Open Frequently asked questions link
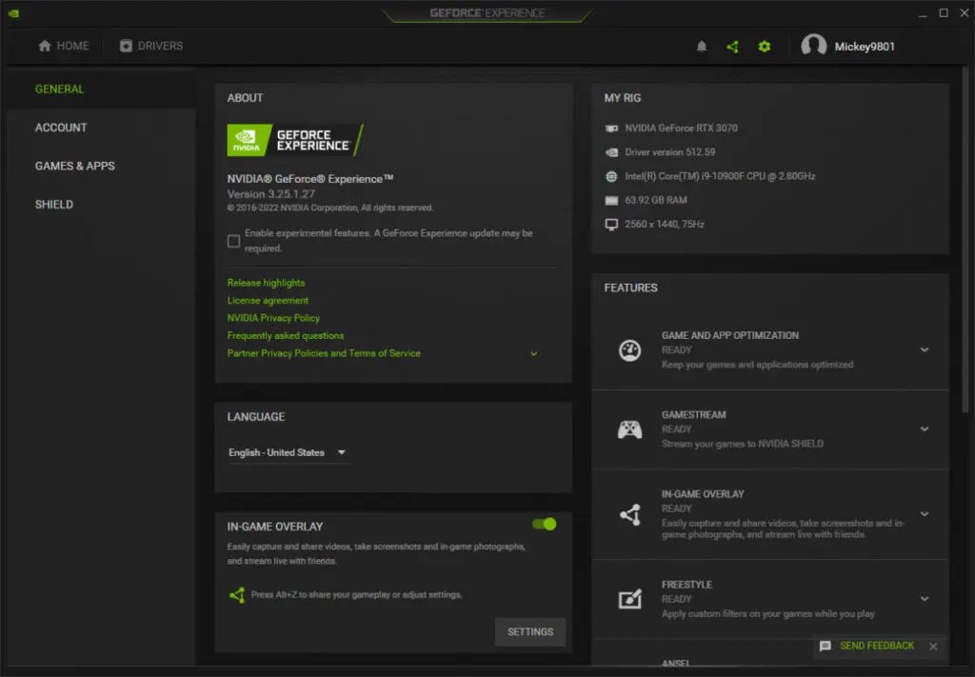The image size is (975, 677). pos(286,336)
